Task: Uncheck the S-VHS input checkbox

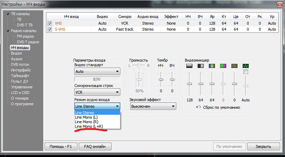Action: click(50, 29)
